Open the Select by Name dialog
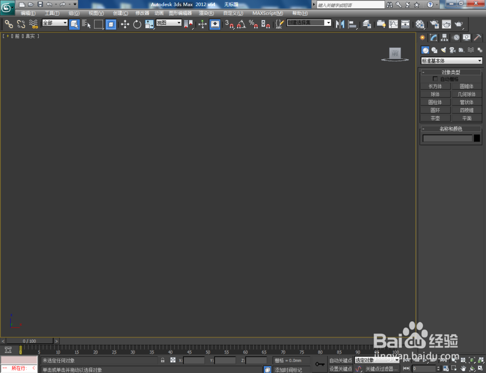 click(x=86, y=24)
